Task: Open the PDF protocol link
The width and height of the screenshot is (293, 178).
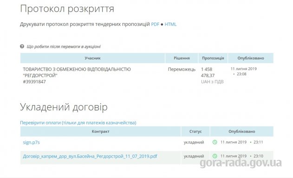Action: pos(155,24)
